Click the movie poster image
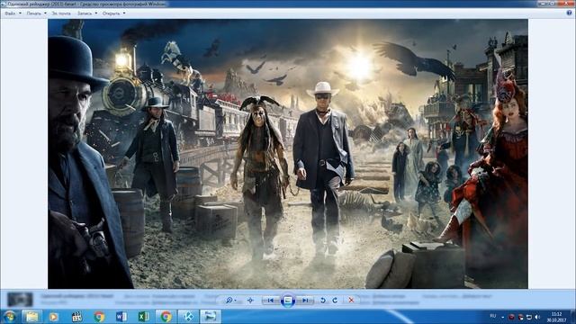Image resolution: width=576 pixels, height=324 pixels. [288, 154]
